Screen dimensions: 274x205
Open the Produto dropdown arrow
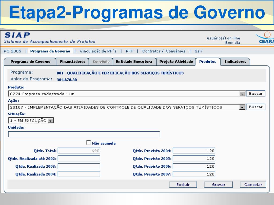242,94
